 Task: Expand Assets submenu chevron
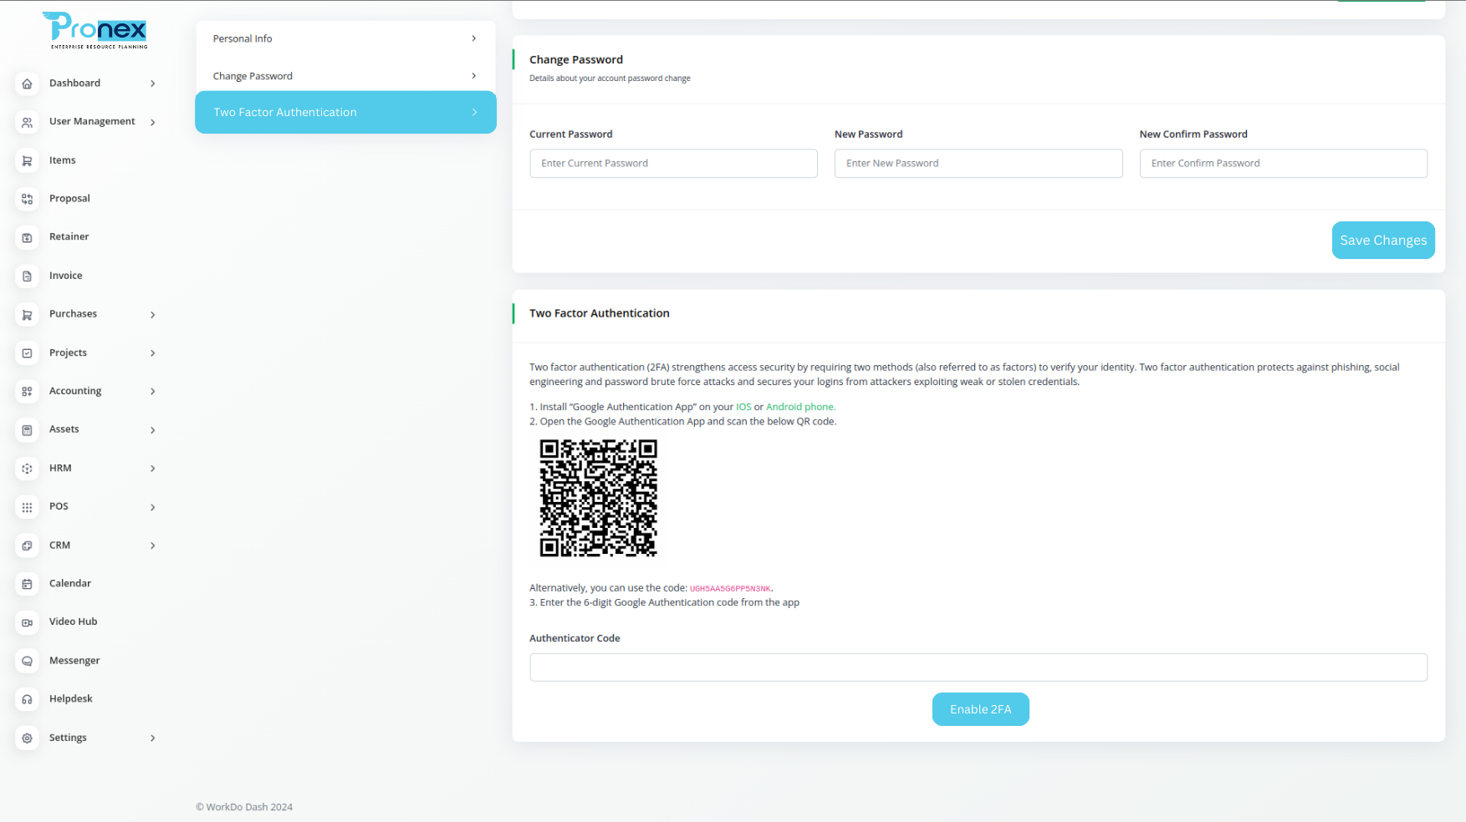click(153, 430)
